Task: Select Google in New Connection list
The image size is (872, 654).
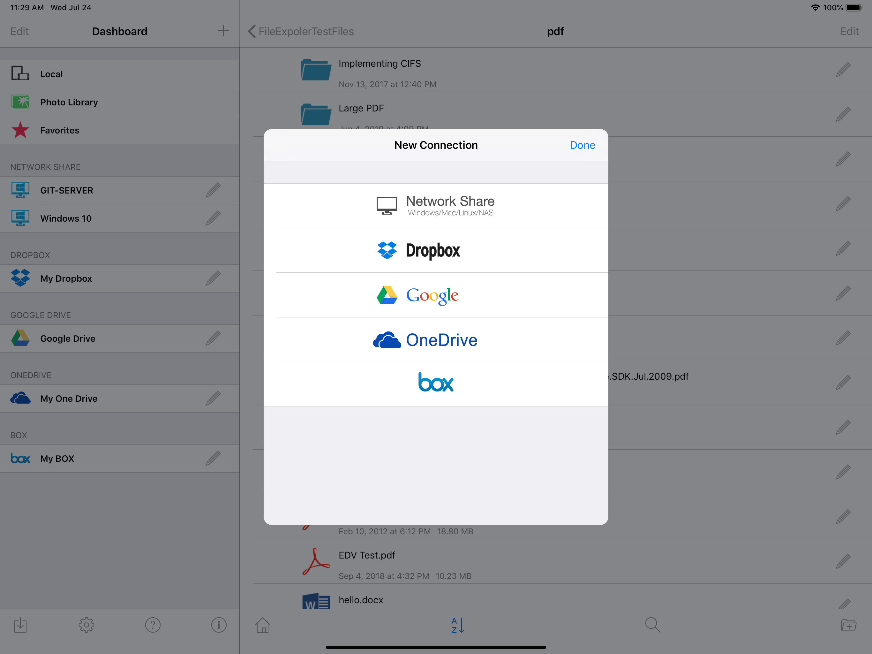Action: tap(436, 295)
